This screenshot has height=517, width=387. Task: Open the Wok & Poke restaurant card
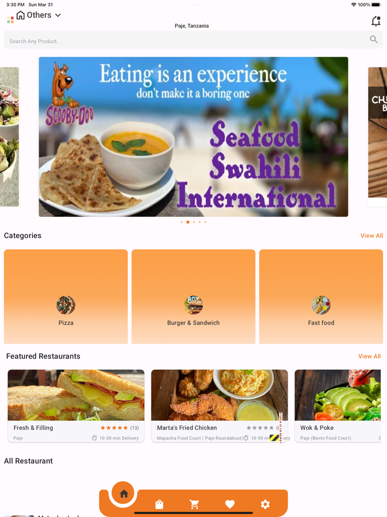(338, 406)
